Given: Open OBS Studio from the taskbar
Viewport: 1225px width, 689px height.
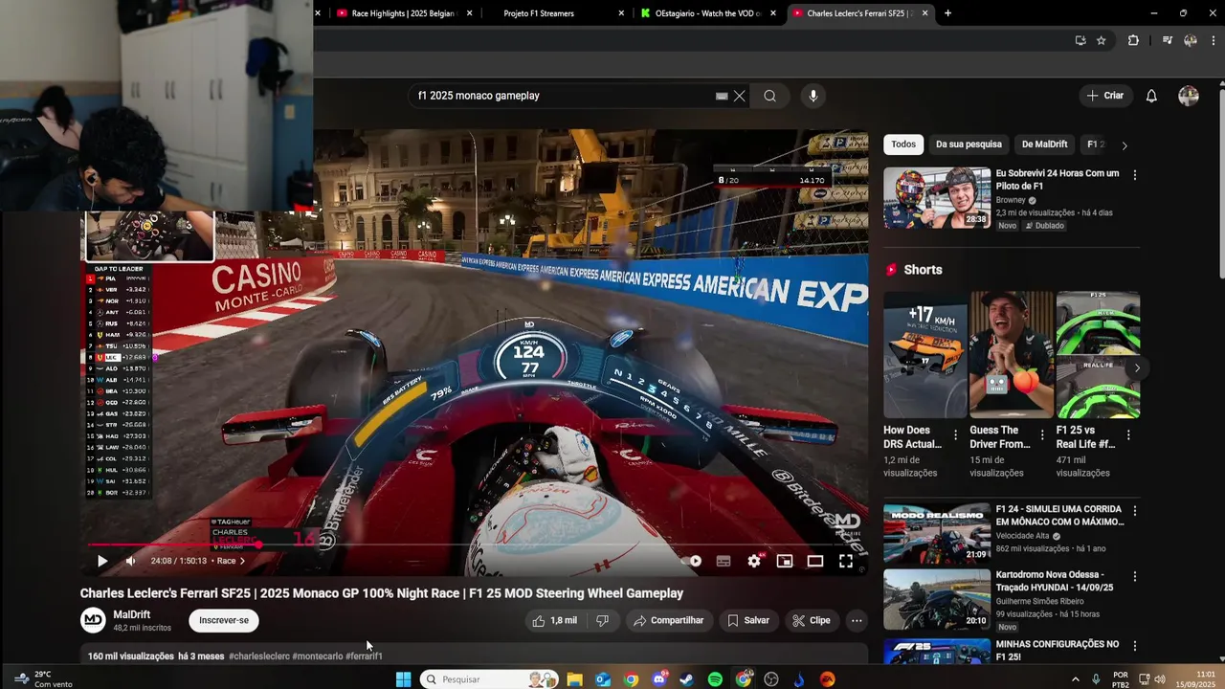Looking at the screenshot, I should click(x=771, y=679).
